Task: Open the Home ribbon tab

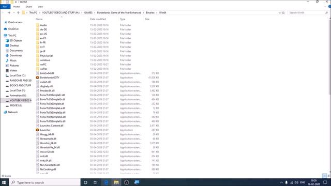Action: (x=17, y=7)
